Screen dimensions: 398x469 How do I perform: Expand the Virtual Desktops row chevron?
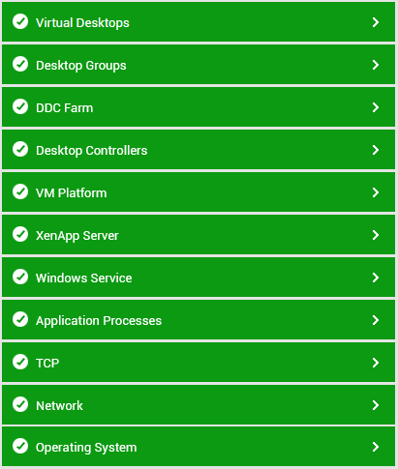(x=376, y=22)
